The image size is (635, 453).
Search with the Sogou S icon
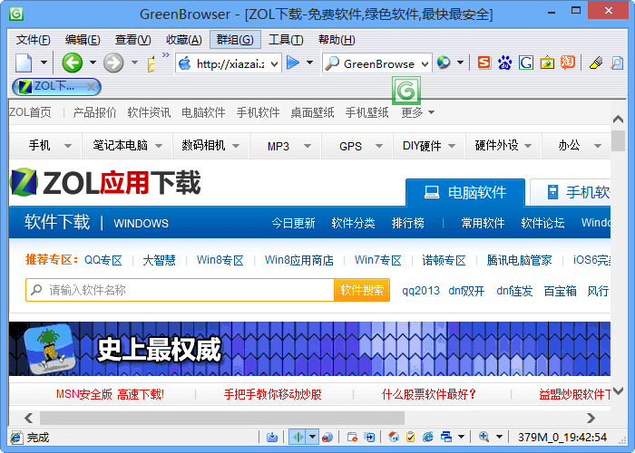pos(484,63)
